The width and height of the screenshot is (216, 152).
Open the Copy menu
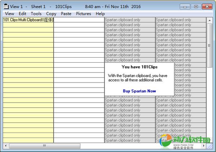[x=51, y=14]
